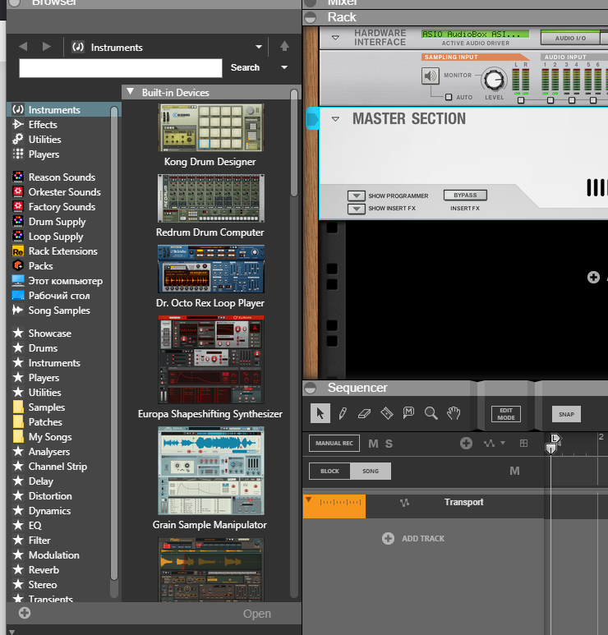Select the Eraser tool in Sequencer
This screenshot has height=635, width=608.
(x=365, y=413)
